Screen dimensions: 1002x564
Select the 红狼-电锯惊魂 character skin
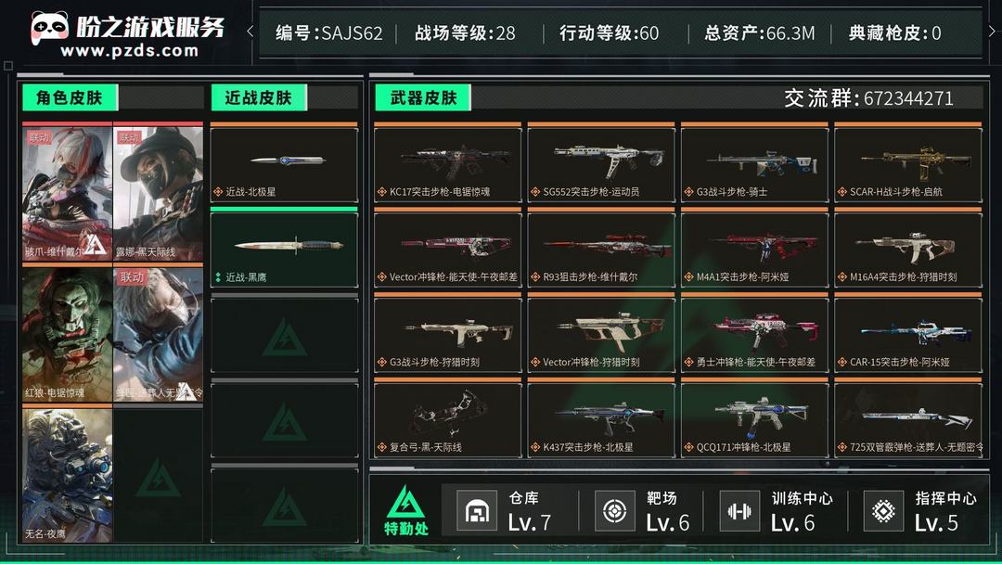(67, 334)
